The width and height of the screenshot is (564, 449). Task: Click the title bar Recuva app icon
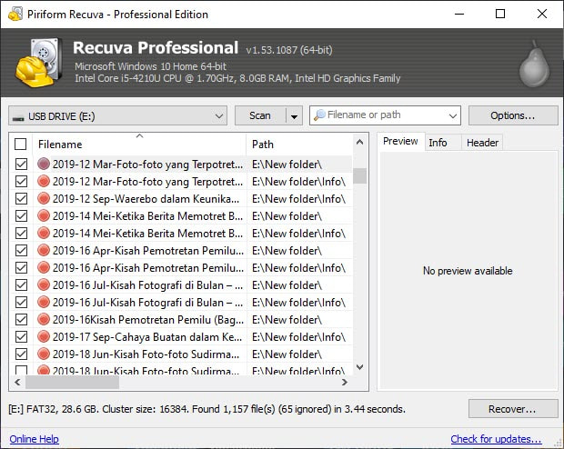pos(15,14)
